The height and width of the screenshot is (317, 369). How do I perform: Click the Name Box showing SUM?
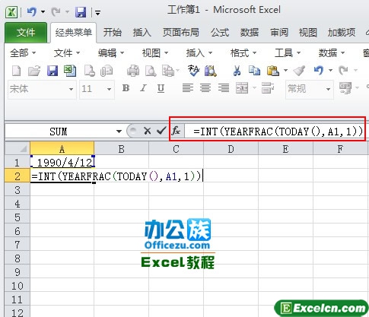pyautogui.click(x=59, y=132)
